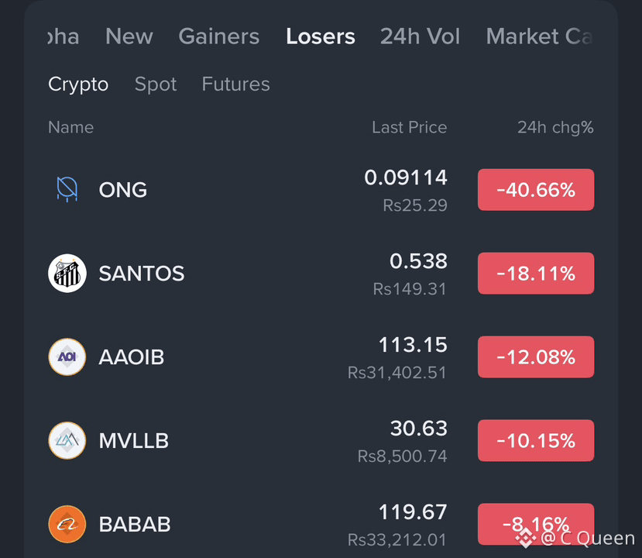Tap the Binance logo watermark icon
This screenshot has width=642, height=558.
pyautogui.click(x=525, y=538)
